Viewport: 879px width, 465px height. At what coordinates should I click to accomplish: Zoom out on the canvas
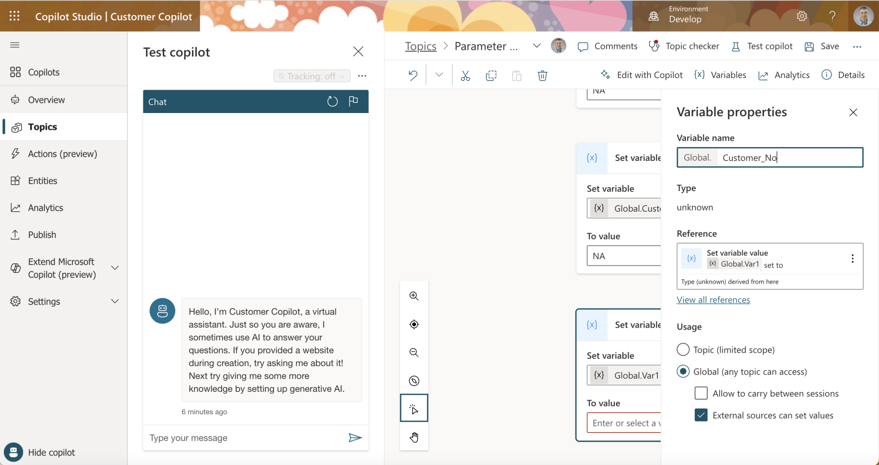[414, 352]
